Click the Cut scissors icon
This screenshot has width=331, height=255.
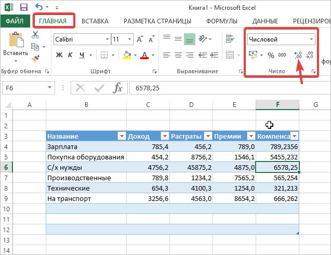35,35
